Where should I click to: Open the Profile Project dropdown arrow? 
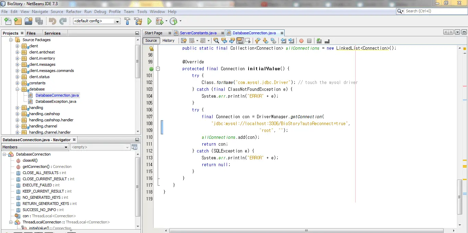181,21
